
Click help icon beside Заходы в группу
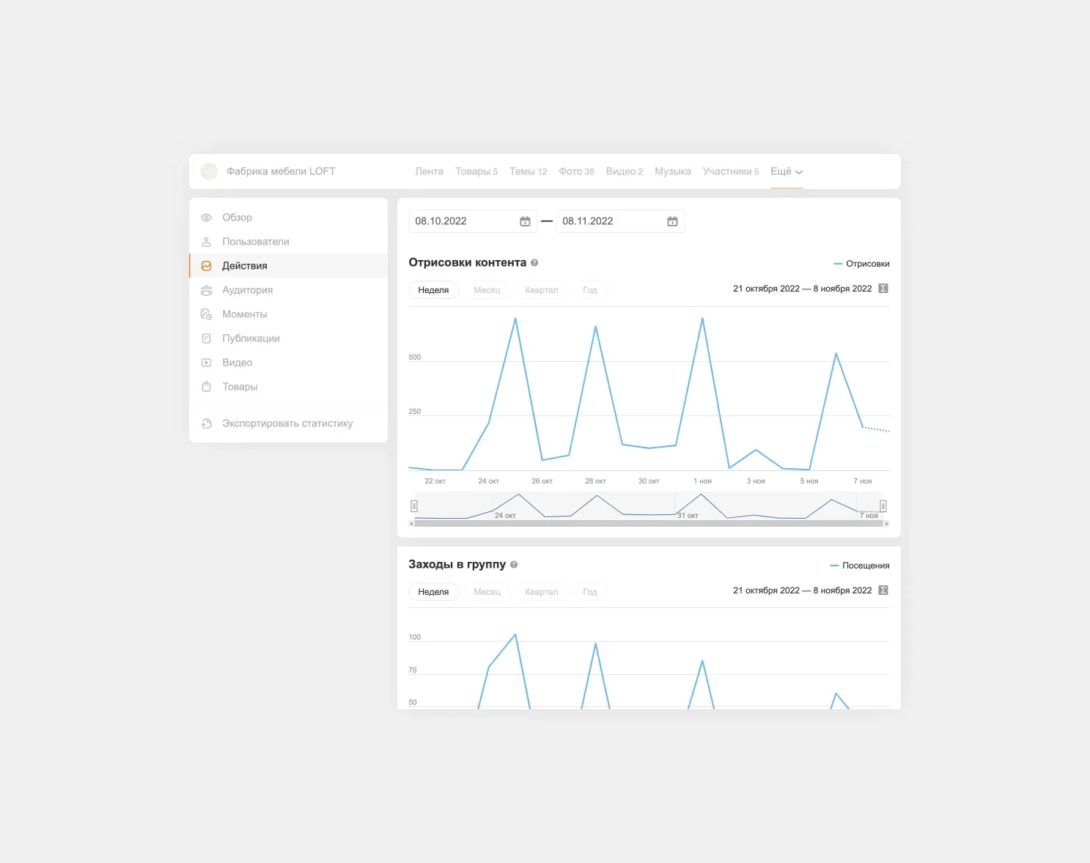click(x=514, y=565)
